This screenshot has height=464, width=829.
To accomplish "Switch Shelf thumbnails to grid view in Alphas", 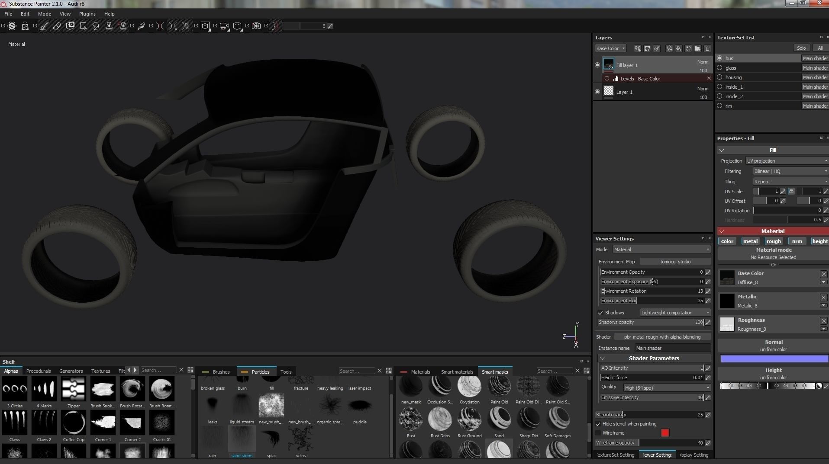I will [x=190, y=370].
